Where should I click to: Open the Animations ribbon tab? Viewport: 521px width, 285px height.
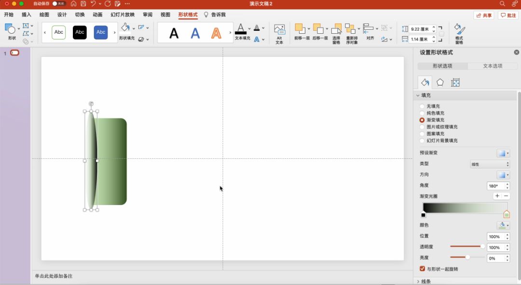click(x=97, y=14)
